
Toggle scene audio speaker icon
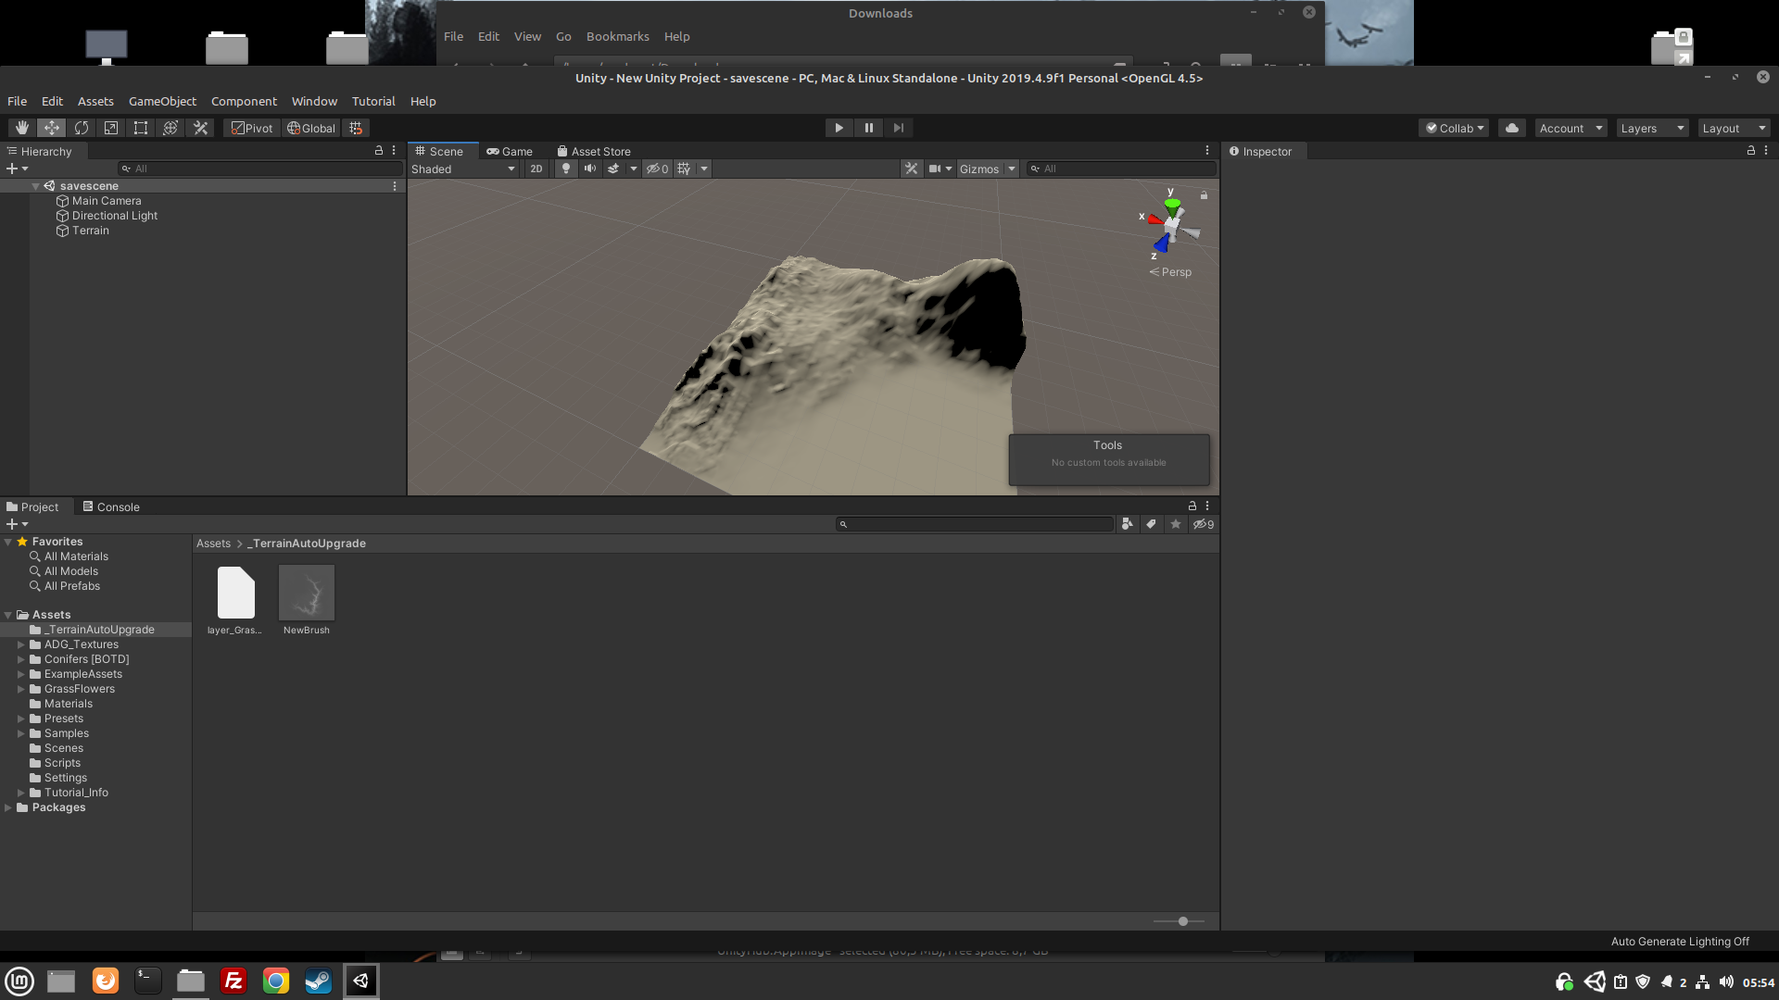pos(590,169)
